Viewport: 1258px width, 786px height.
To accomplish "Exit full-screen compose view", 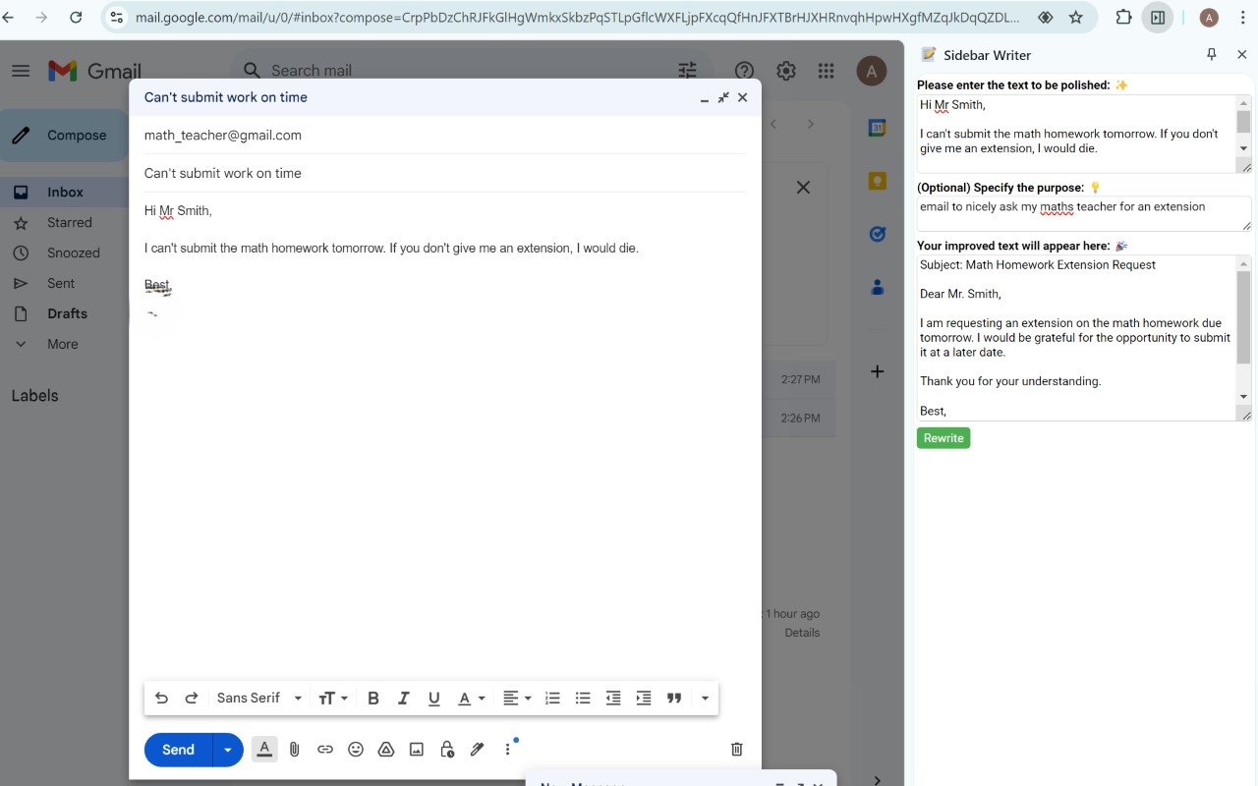I will click(x=723, y=97).
